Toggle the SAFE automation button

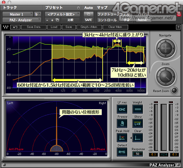[x=88, y=20]
